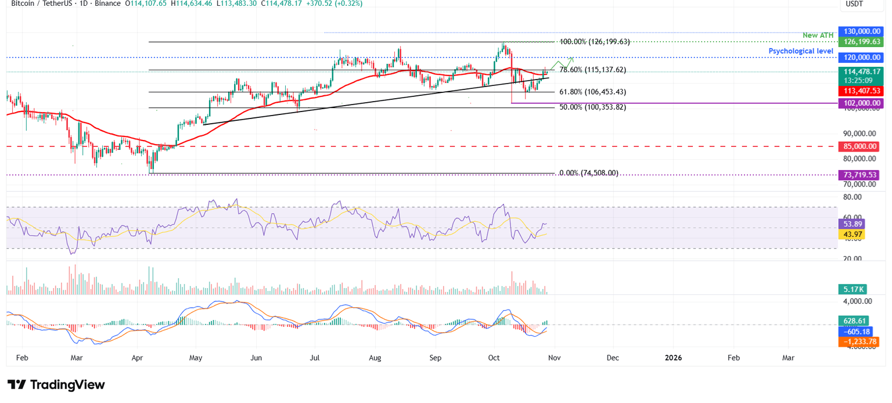The height and width of the screenshot is (403, 892).
Task: Click the red 85,000.00 price level label
Action: coord(859,146)
